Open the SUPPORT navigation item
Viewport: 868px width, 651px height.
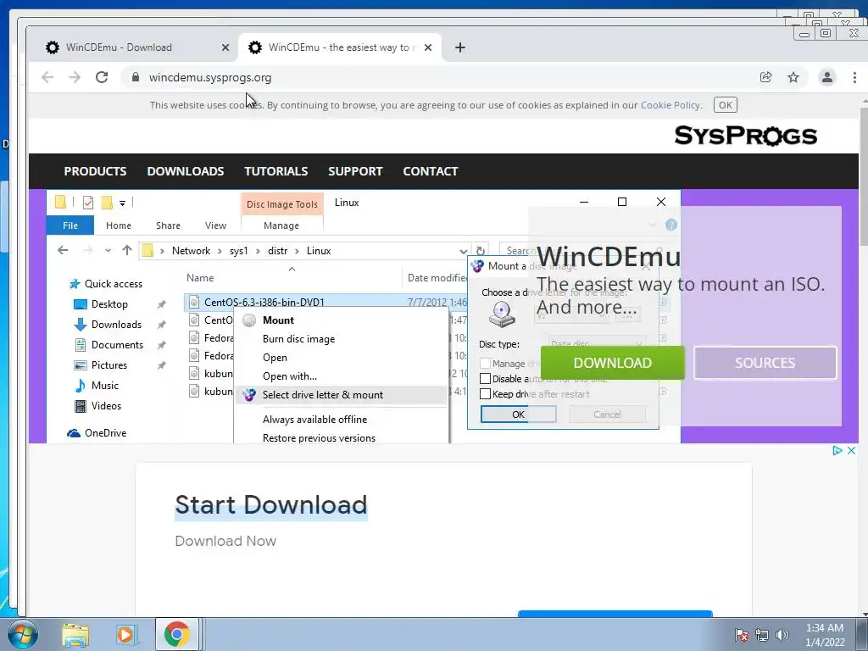pyautogui.click(x=355, y=171)
